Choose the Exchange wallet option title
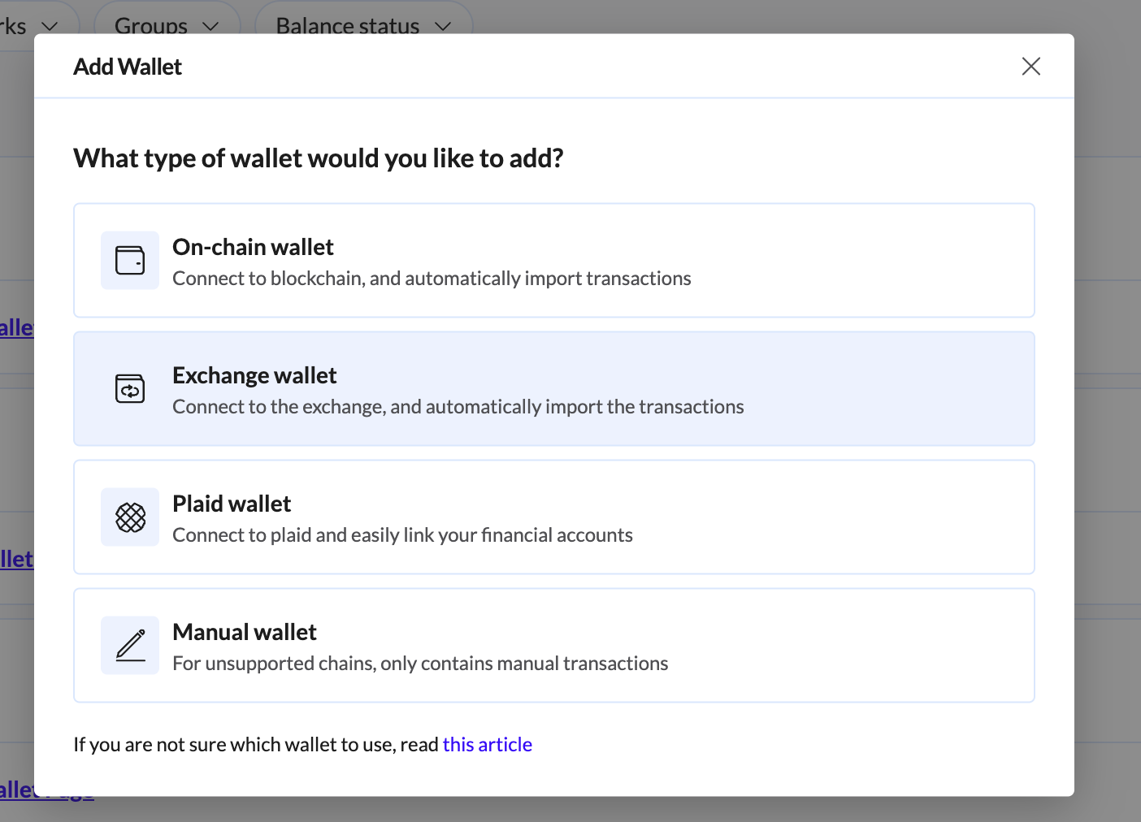 click(x=254, y=375)
